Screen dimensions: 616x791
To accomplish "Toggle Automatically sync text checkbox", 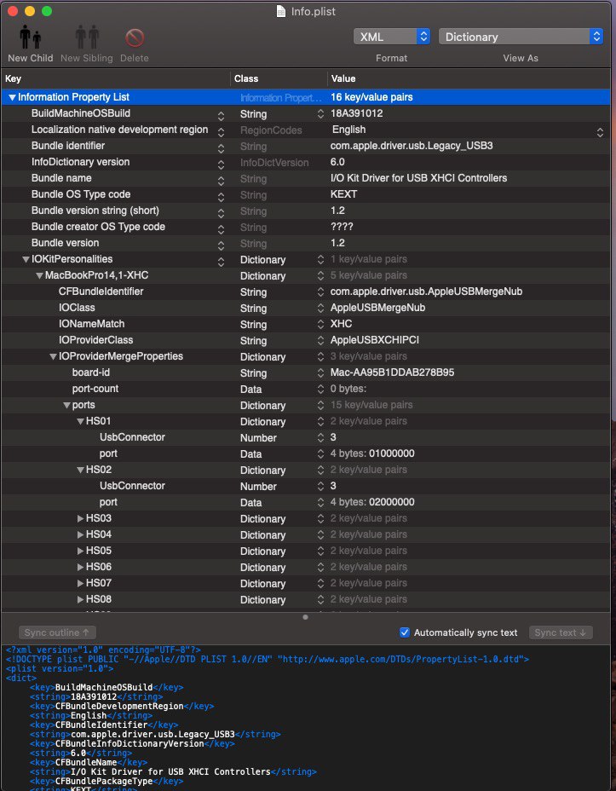I will [x=405, y=632].
